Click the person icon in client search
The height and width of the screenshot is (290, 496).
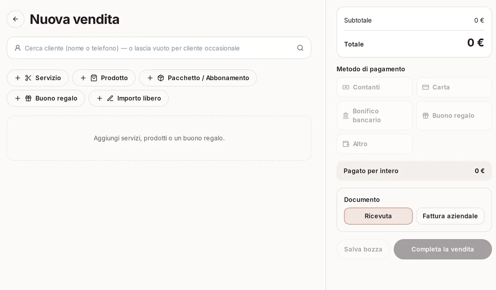pyautogui.click(x=17, y=48)
